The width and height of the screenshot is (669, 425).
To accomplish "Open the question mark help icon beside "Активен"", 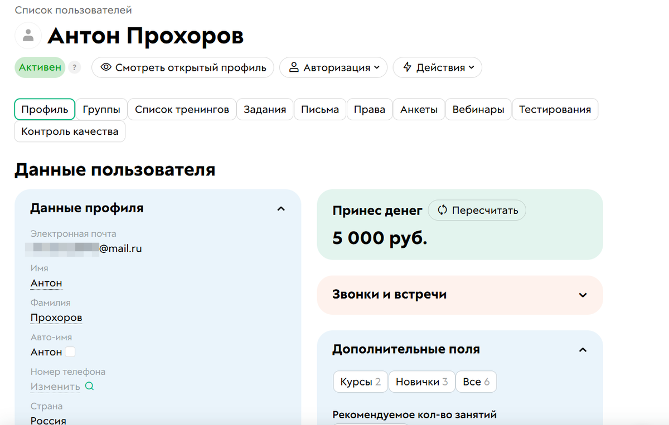I will (75, 67).
